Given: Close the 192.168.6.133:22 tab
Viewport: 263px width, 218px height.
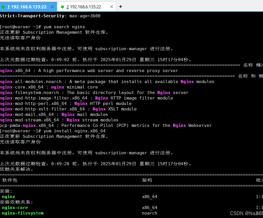Looking at the screenshot, I should (x=52, y=7).
